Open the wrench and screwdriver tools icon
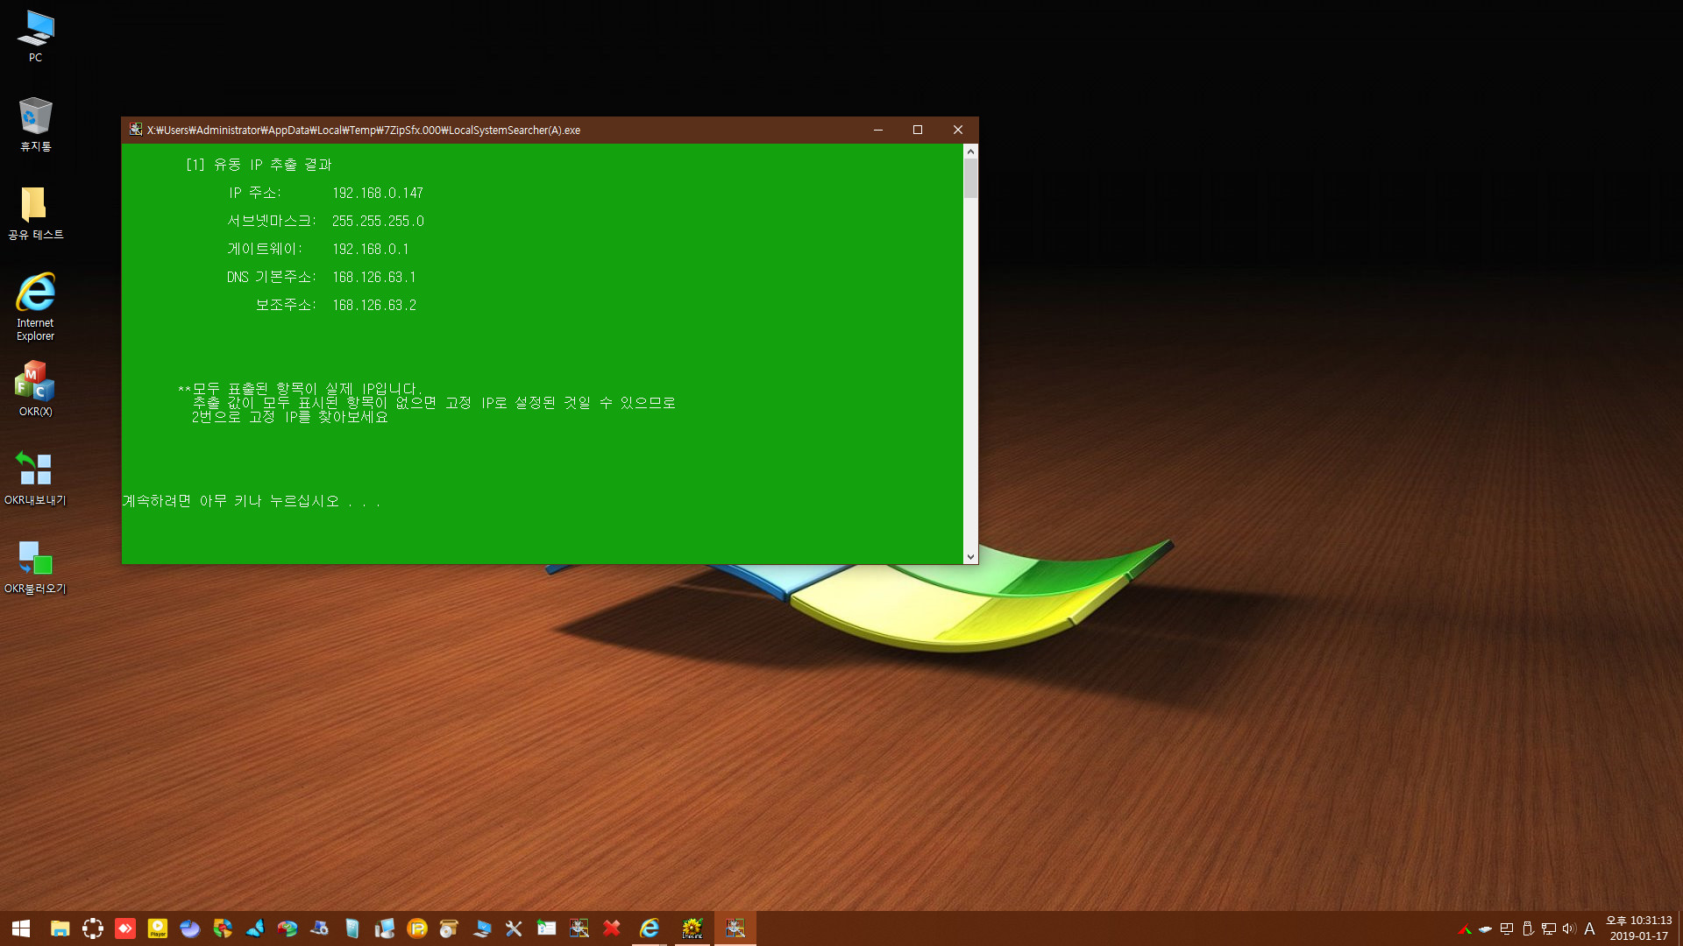Screen dimensions: 1683x946 coord(514,928)
